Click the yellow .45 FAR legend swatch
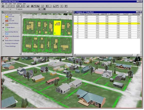The height and width of the screenshot is (110, 144). (7, 17)
